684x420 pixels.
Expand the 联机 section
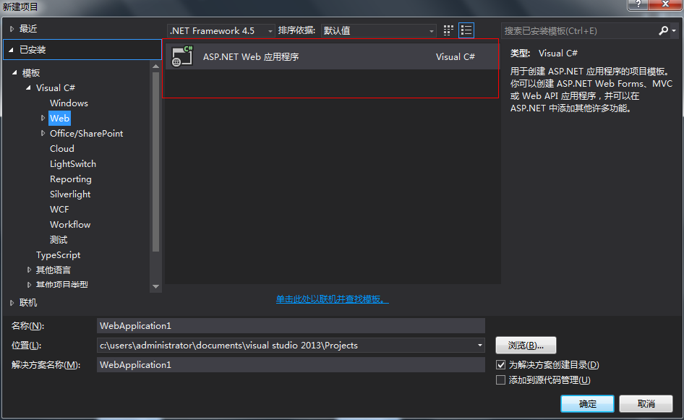12,303
